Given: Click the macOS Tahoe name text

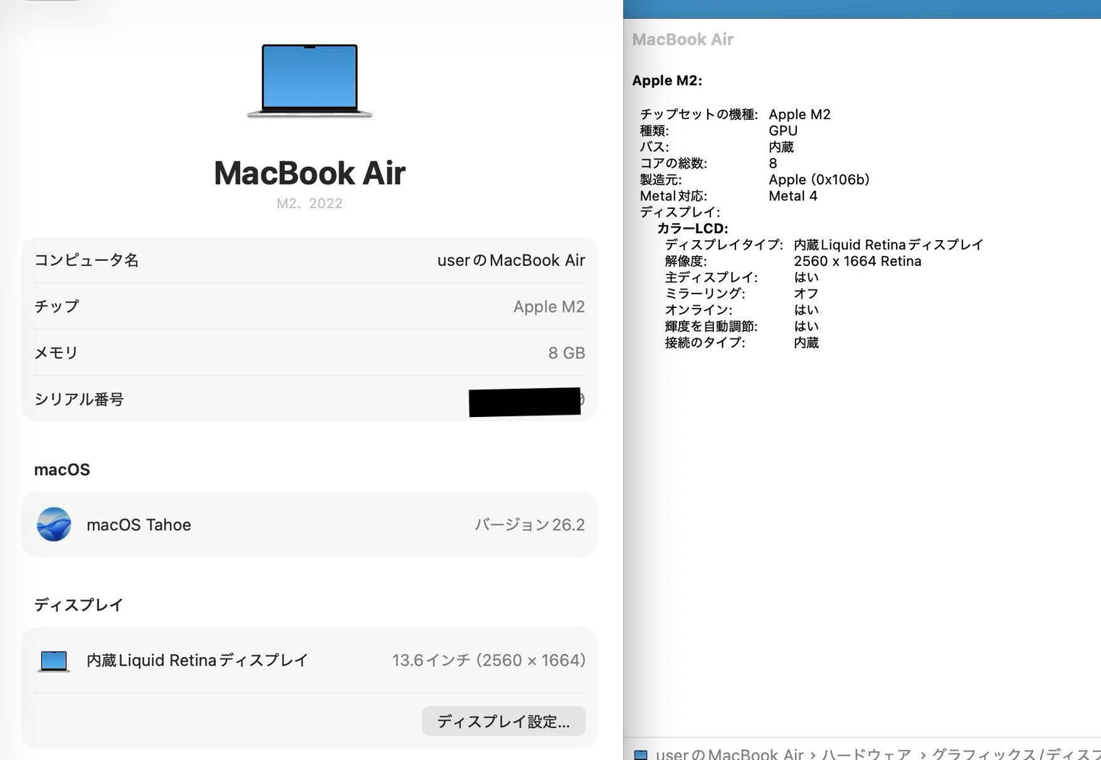Looking at the screenshot, I should (139, 524).
